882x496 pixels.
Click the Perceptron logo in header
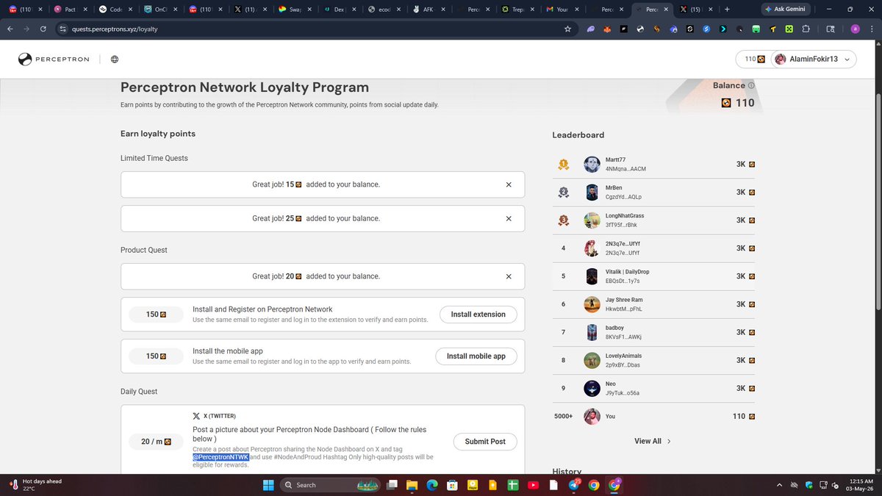pos(54,60)
